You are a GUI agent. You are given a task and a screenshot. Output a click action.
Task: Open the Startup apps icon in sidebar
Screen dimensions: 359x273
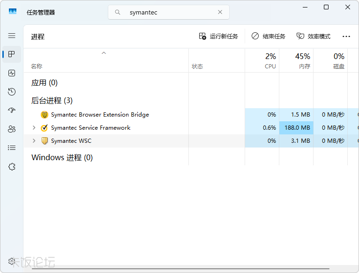click(x=12, y=111)
